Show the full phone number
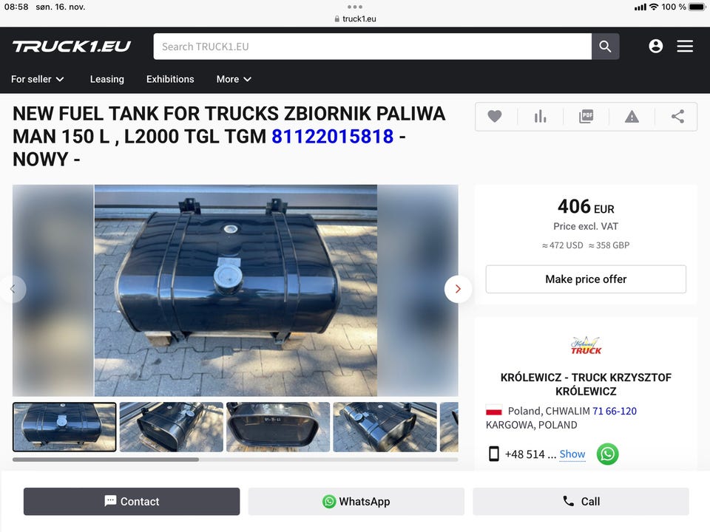This screenshot has height=532, width=710. [x=572, y=454]
